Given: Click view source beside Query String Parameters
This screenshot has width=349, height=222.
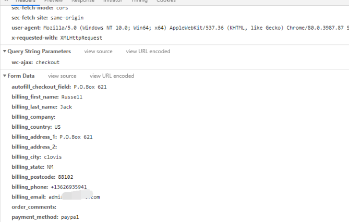Looking at the screenshot, I should [x=98, y=51].
